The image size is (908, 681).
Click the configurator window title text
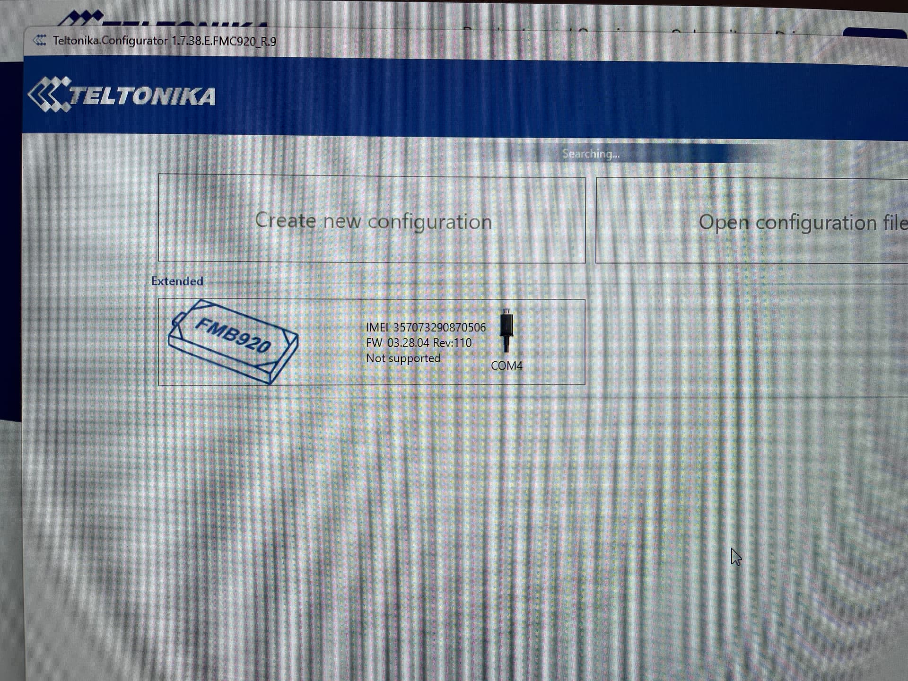click(x=165, y=41)
